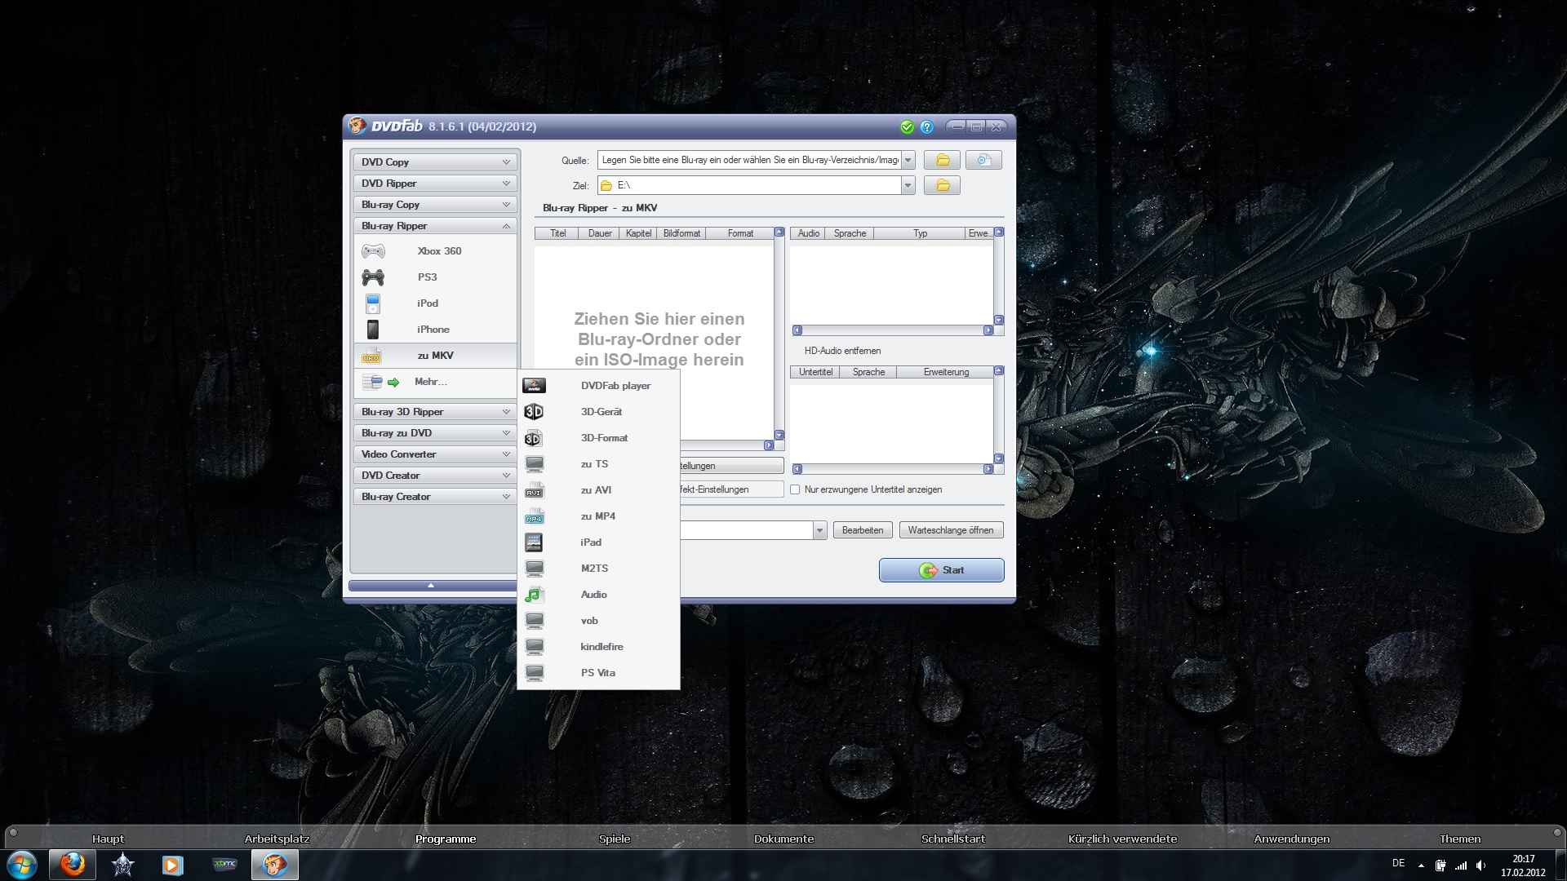Collapse sidebar with the bottom arrow bar

click(x=433, y=586)
